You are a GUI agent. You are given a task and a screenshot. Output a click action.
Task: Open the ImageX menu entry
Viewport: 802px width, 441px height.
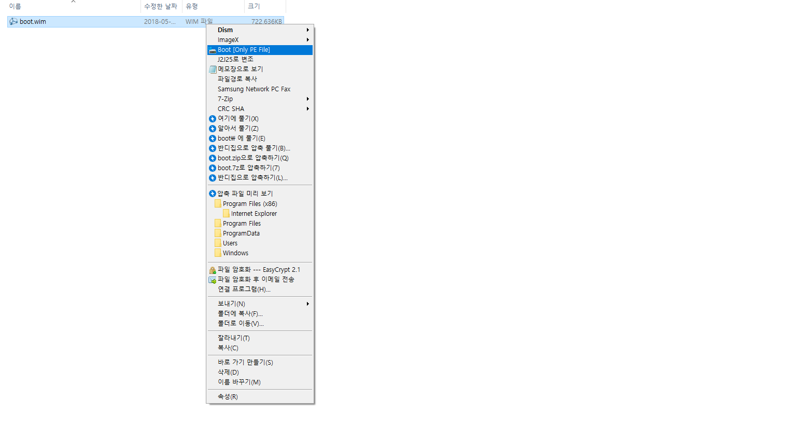[260, 40]
